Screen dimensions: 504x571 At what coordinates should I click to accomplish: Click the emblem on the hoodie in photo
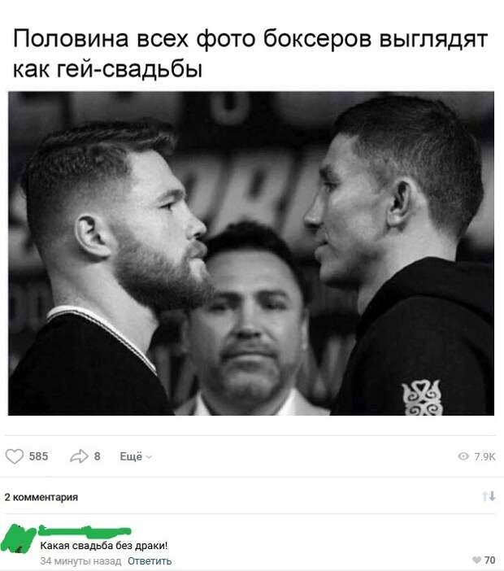(422, 398)
